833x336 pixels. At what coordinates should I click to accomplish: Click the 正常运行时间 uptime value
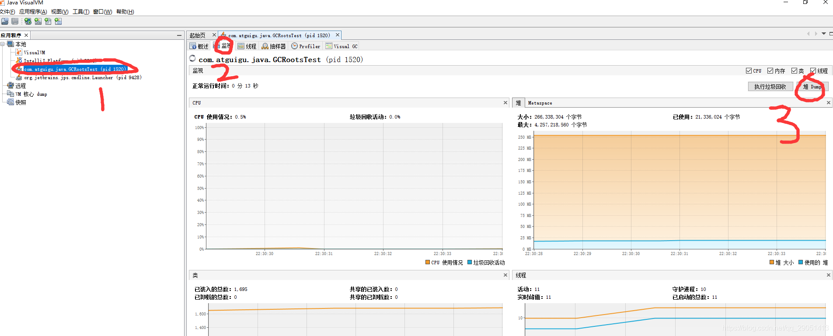pos(245,86)
